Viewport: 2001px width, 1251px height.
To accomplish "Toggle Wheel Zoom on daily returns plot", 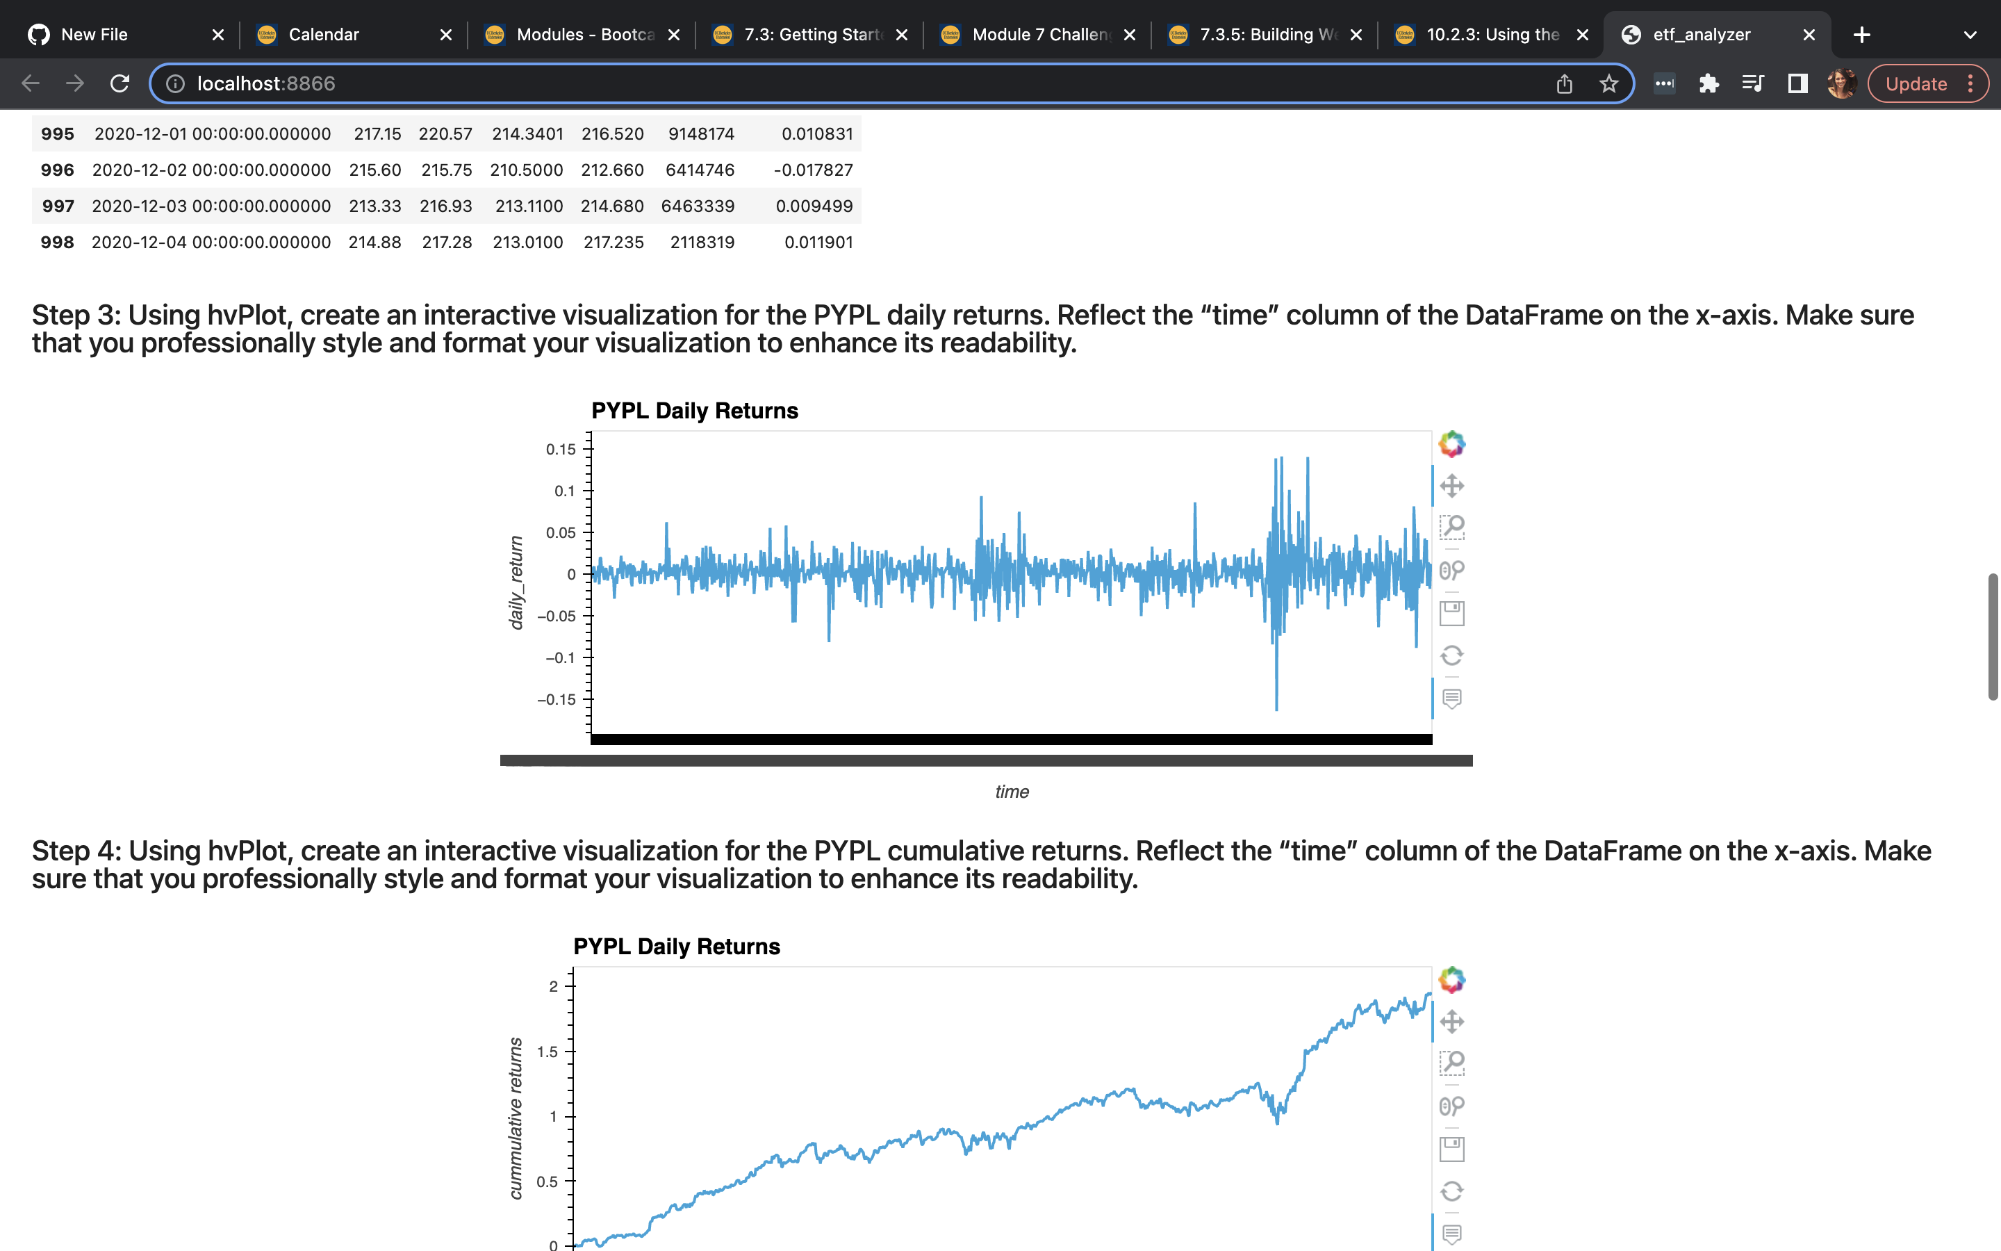I will click(x=1451, y=570).
